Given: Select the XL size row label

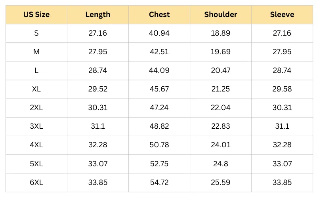Looking at the screenshot, I should point(36,89).
